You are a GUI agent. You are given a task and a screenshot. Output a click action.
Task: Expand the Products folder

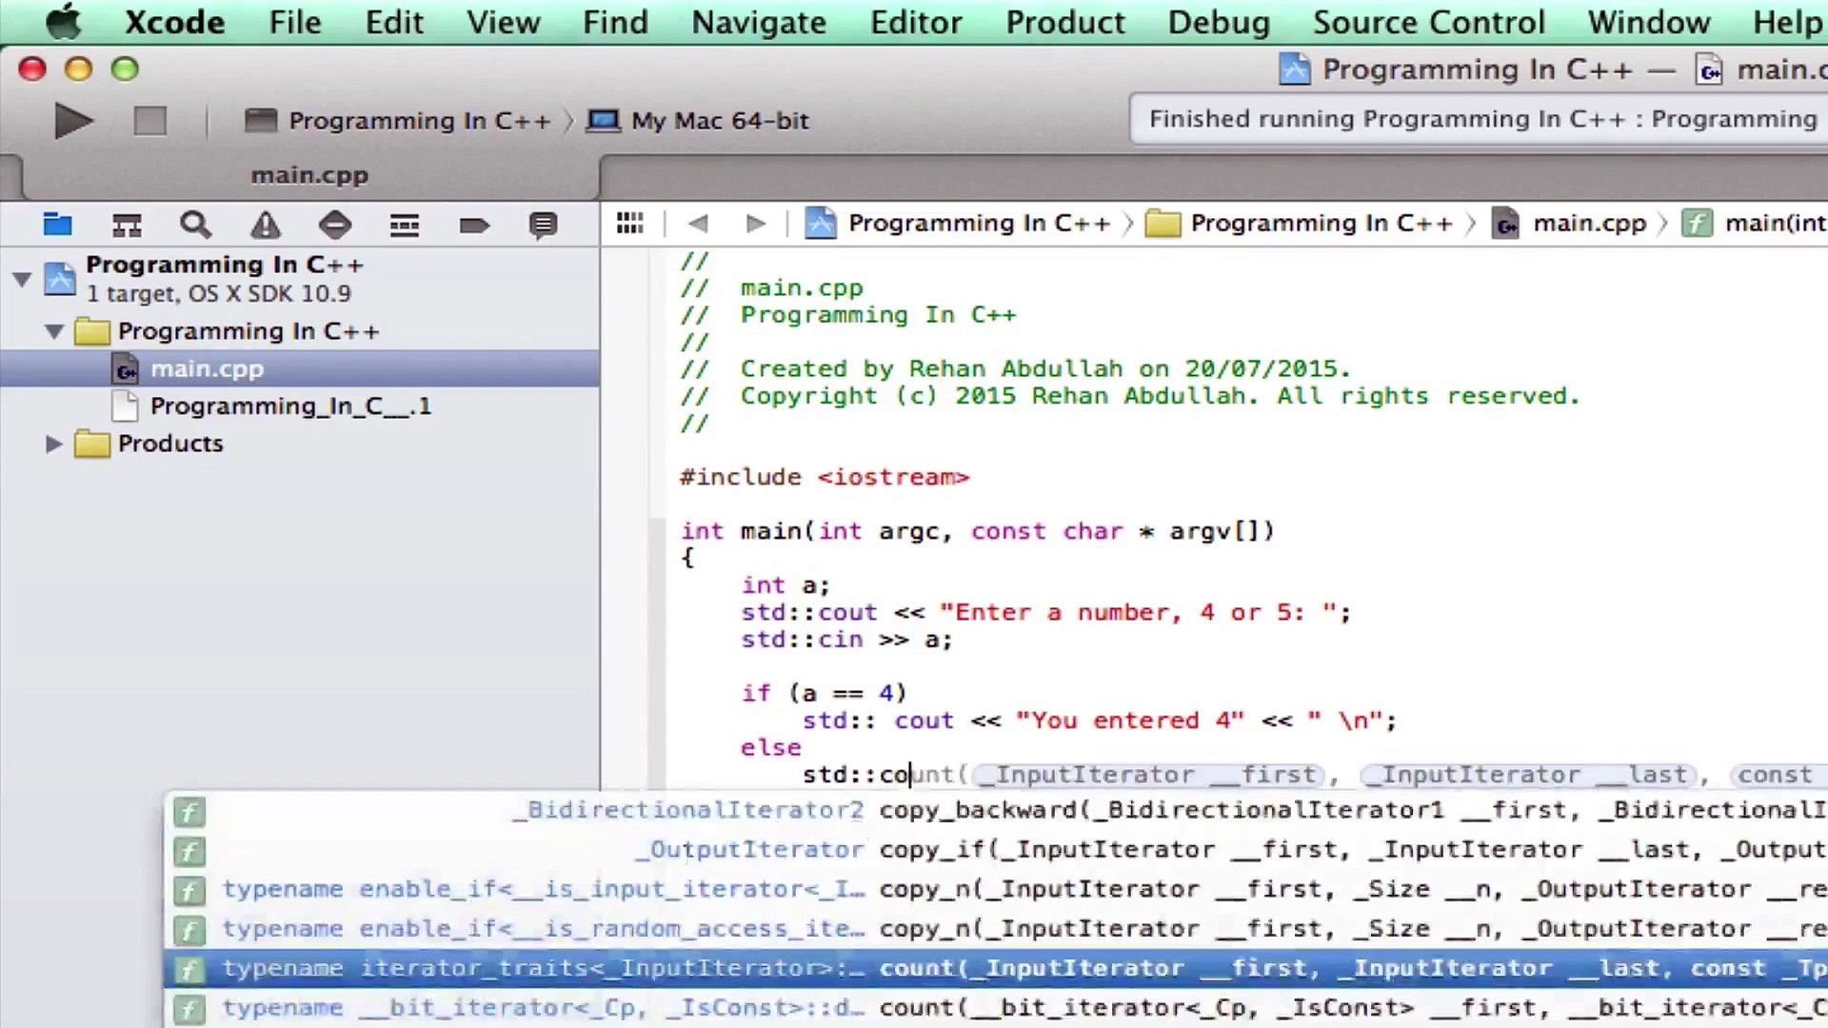click(x=54, y=444)
